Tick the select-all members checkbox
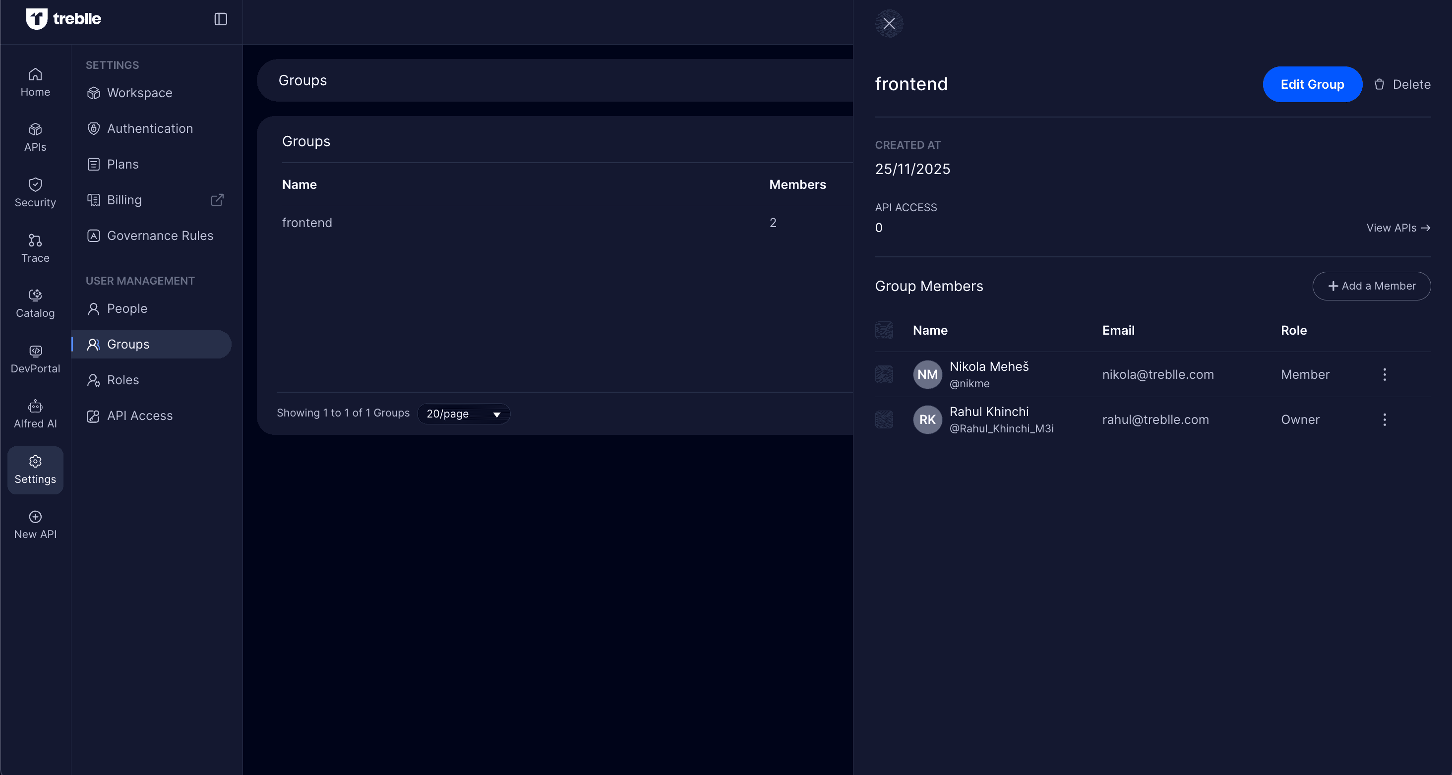 point(884,330)
